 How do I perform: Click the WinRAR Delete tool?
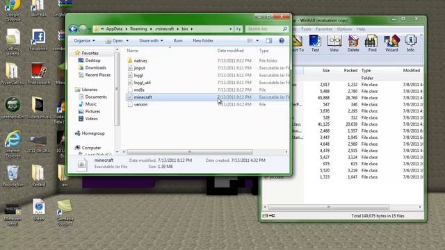(353, 43)
